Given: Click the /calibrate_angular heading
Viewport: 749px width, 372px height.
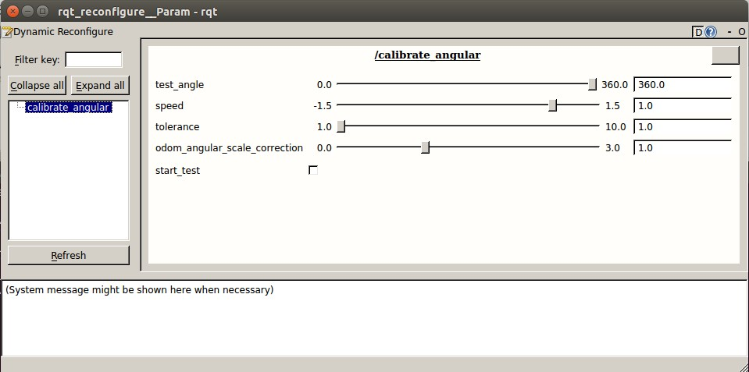Looking at the screenshot, I should point(427,55).
